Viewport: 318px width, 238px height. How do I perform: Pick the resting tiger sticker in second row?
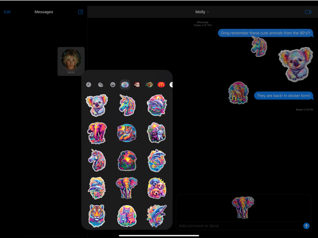(x=127, y=133)
